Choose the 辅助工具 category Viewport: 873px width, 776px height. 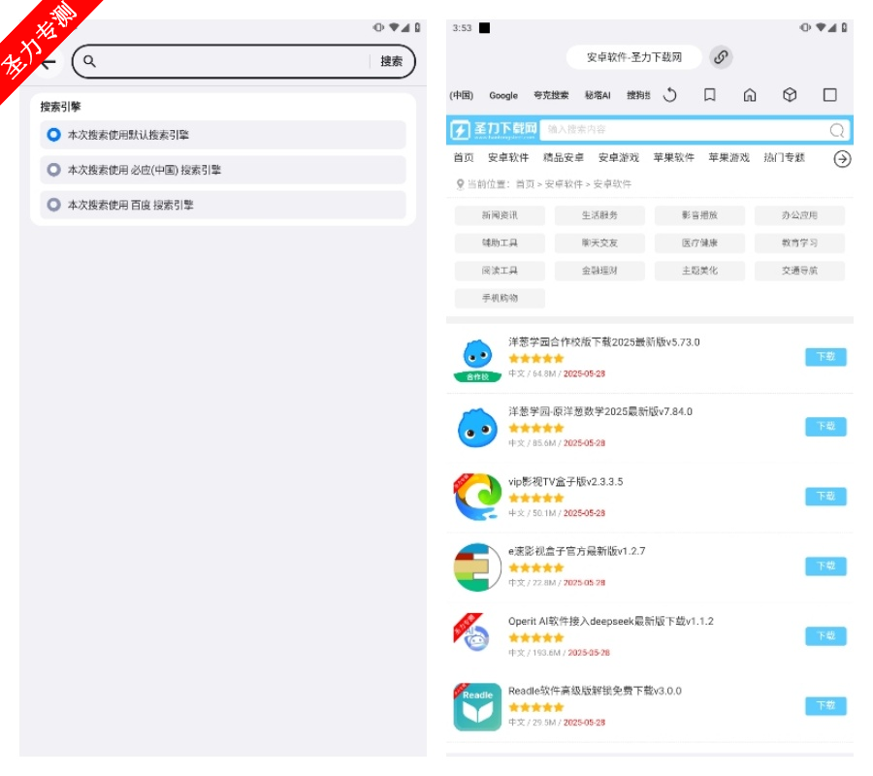pyautogui.click(x=500, y=243)
